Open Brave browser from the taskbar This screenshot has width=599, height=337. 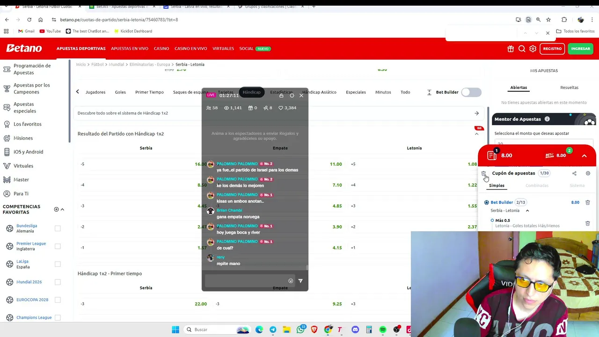pos(314,330)
